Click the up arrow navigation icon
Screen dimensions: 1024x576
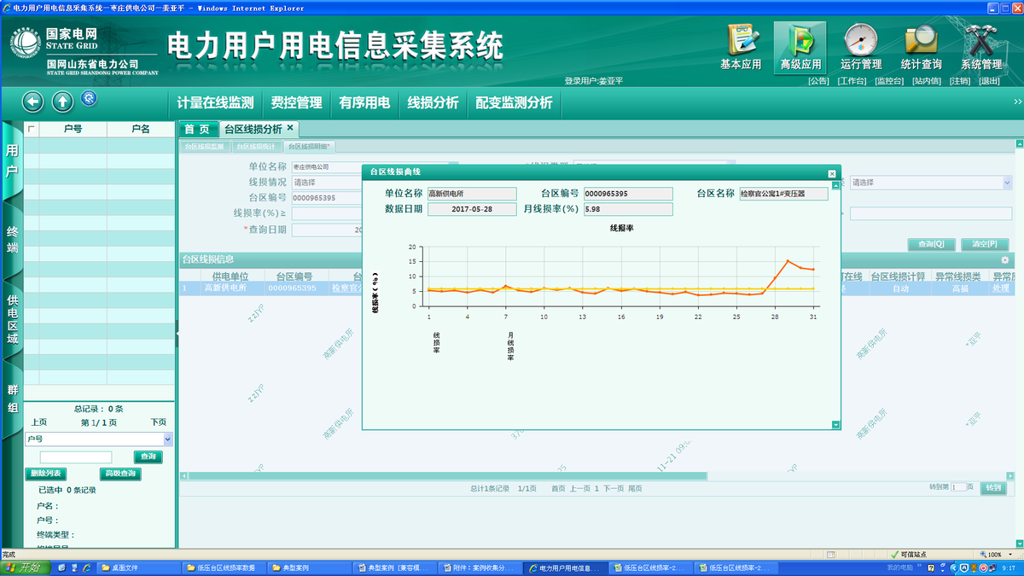click(62, 102)
